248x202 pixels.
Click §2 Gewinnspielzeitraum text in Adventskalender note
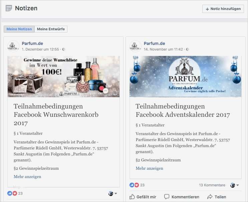[x=158, y=160]
